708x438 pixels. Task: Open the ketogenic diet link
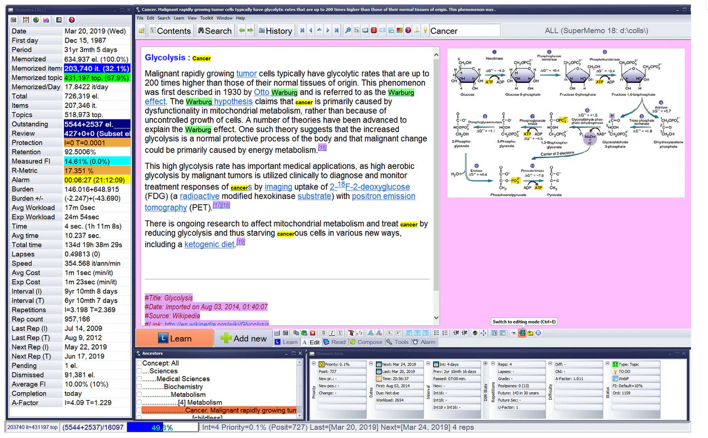[210, 245]
